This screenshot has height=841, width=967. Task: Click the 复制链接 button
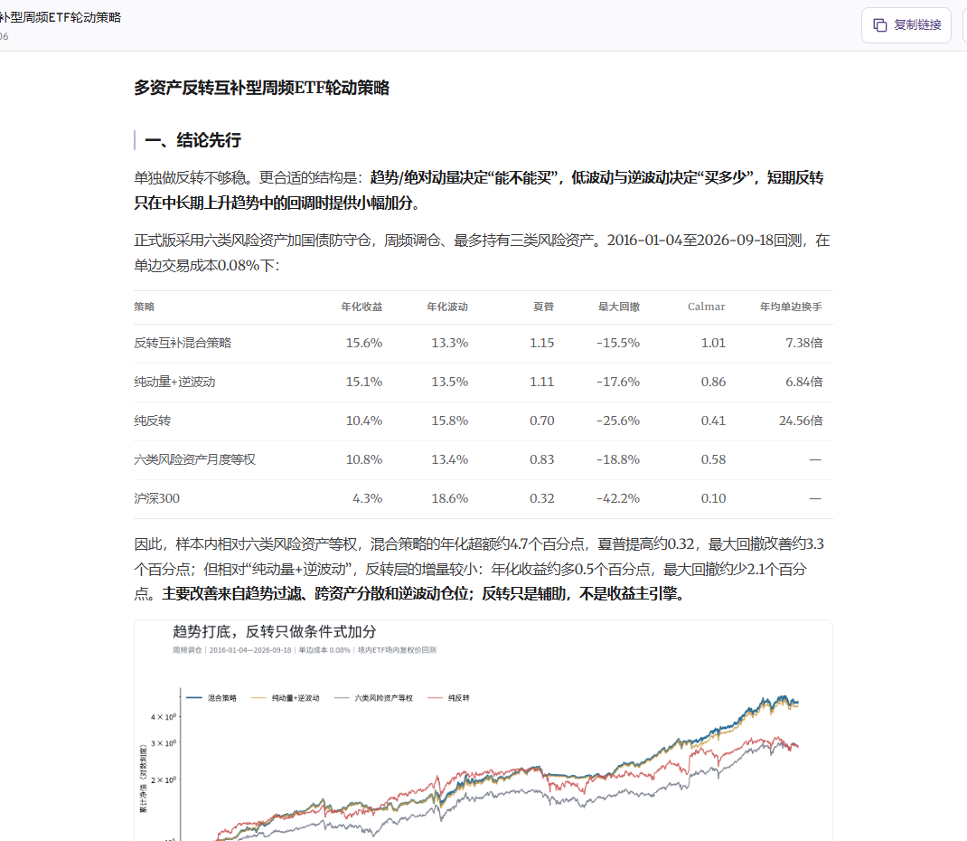coord(906,25)
